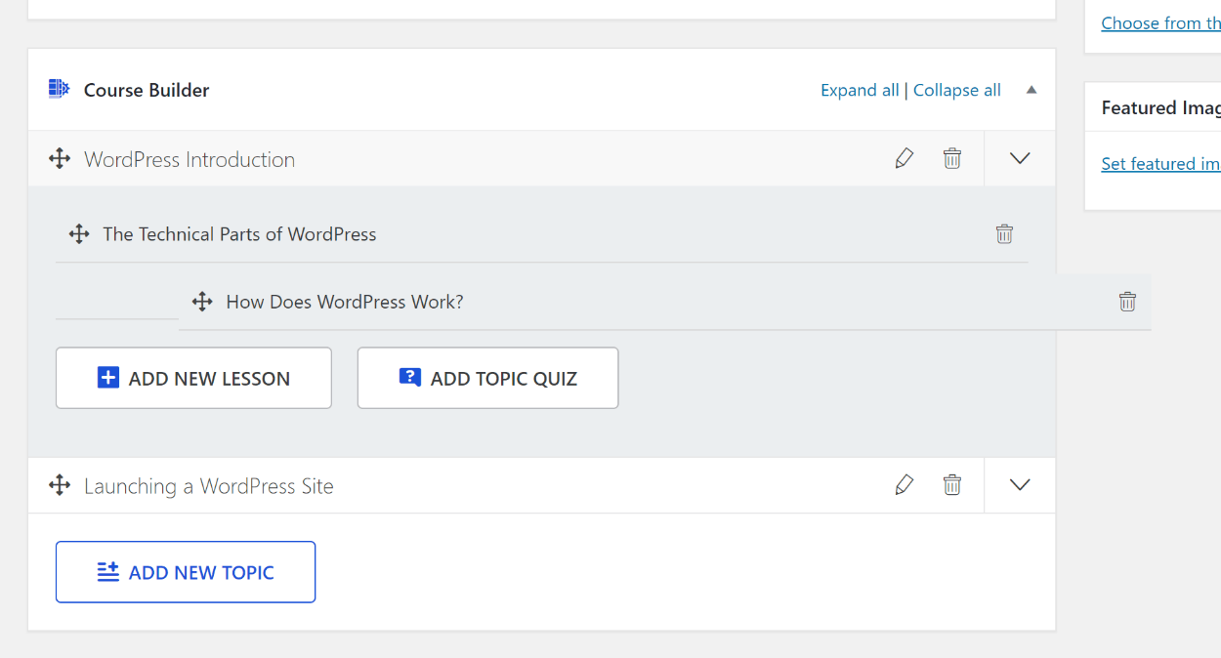Click the move handle for WordPress Introduction
Viewport: 1221px width, 658px height.
click(60, 158)
